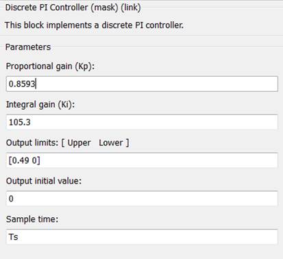This screenshot has height=259, width=283.
Task: Click the 'Discrete PI Controller (mask) (link)' title
Action: pyautogui.click(x=73, y=8)
